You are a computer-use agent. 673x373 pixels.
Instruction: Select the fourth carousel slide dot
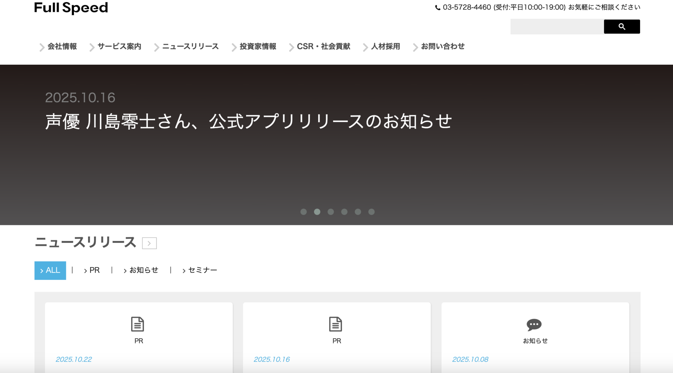(344, 212)
